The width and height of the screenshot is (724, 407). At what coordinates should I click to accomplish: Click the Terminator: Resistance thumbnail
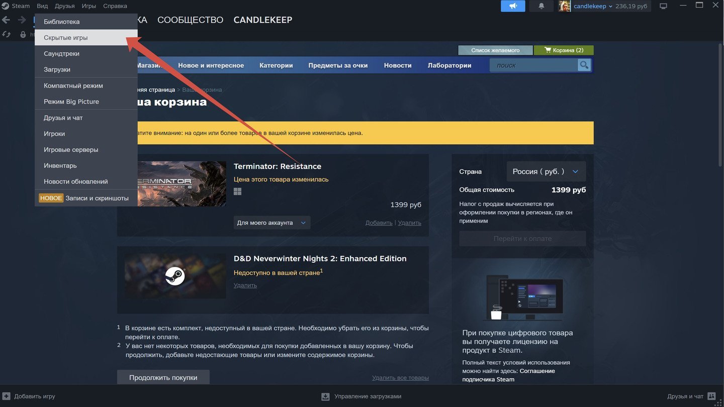[175, 183]
